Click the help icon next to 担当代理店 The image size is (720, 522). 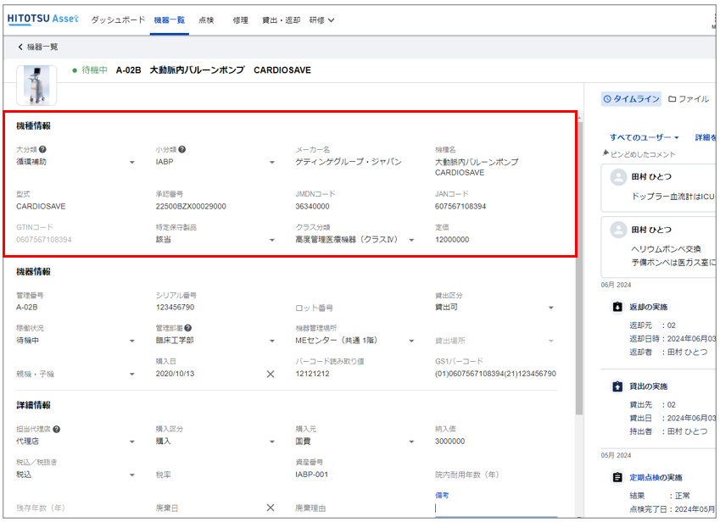pyautogui.click(x=56, y=430)
